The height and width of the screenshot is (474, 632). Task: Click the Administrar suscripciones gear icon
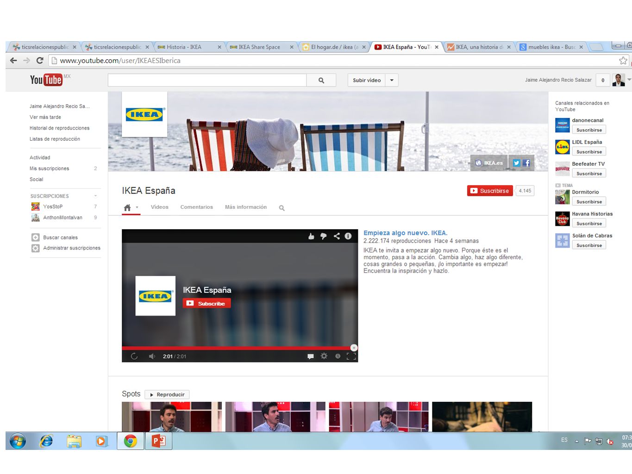(35, 248)
